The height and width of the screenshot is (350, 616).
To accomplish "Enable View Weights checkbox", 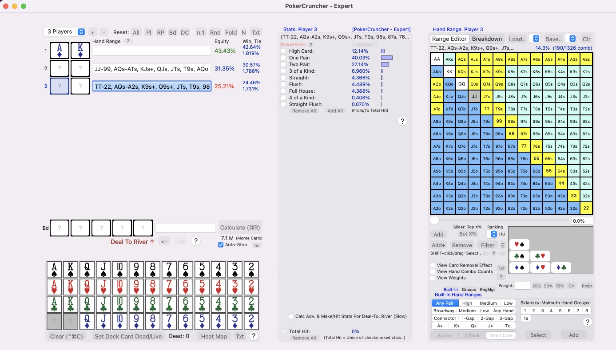I will [x=433, y=278].
